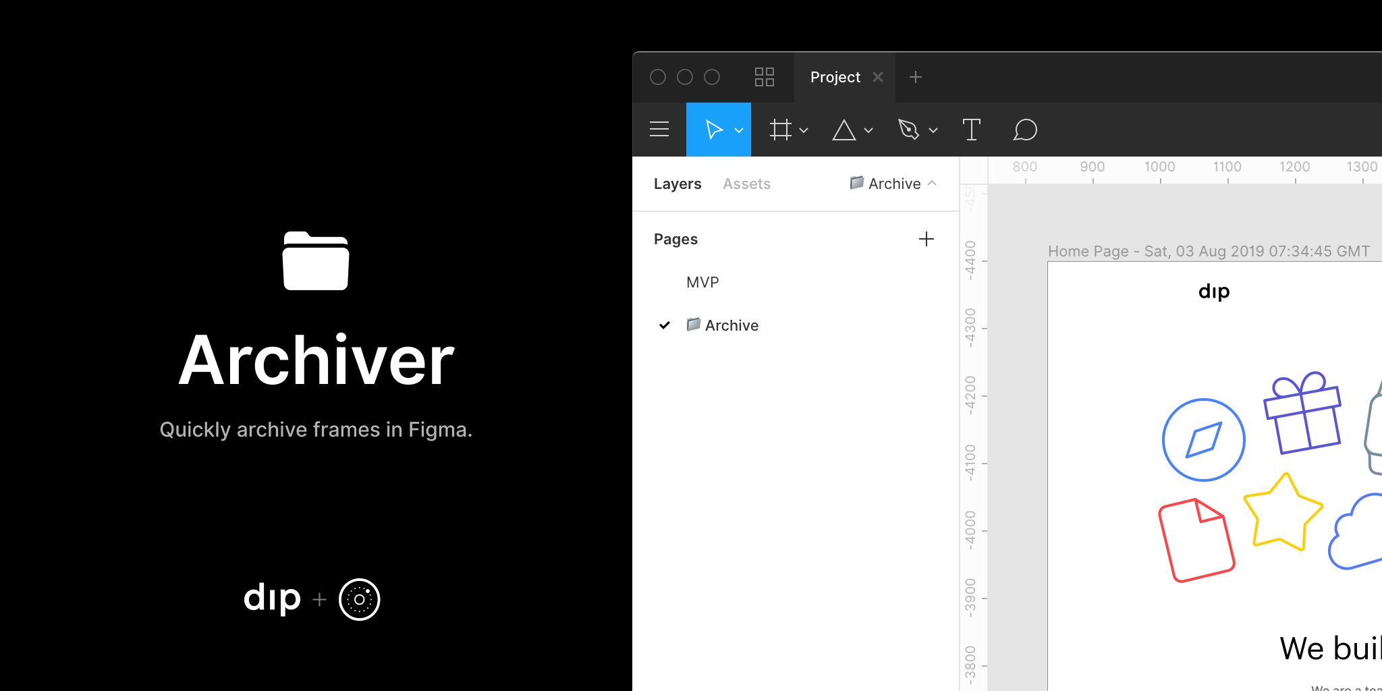1382x691 pixels.
Task: Expand the Frame tool dropdown chevron
Action: point(804,130)
